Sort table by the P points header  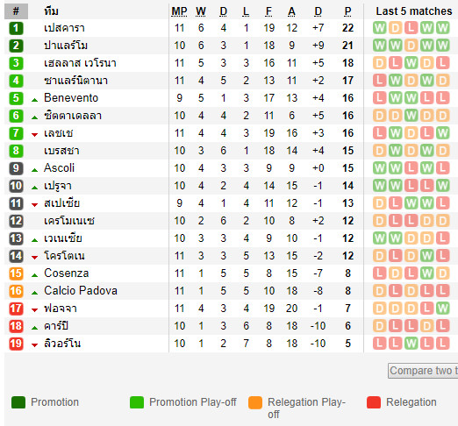tap(347, 11)
